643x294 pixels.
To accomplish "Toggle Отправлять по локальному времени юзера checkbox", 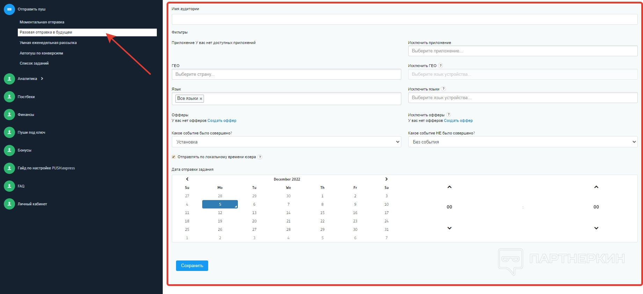I will [x=174, y=157].
